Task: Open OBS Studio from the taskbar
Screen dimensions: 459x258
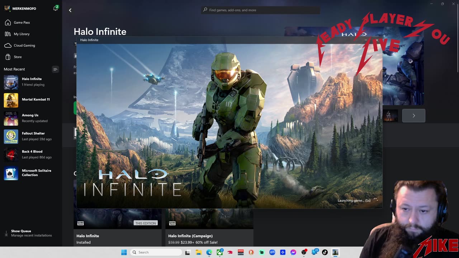Action: coord(304,252)
